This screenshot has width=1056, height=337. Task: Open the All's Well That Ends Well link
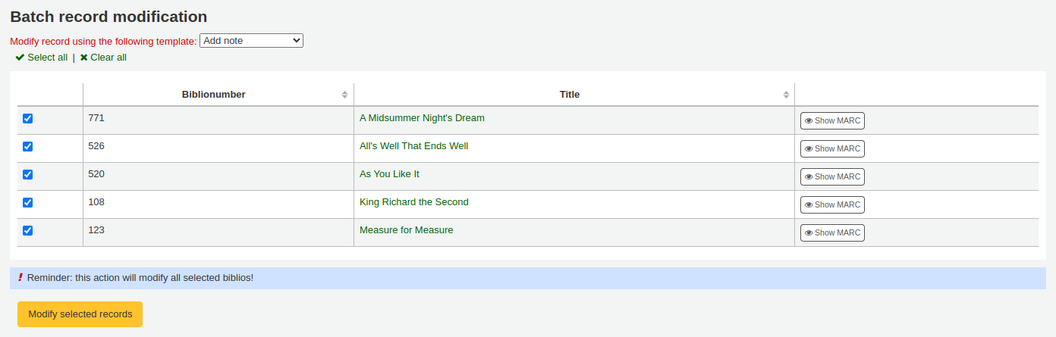coord(413,146)
